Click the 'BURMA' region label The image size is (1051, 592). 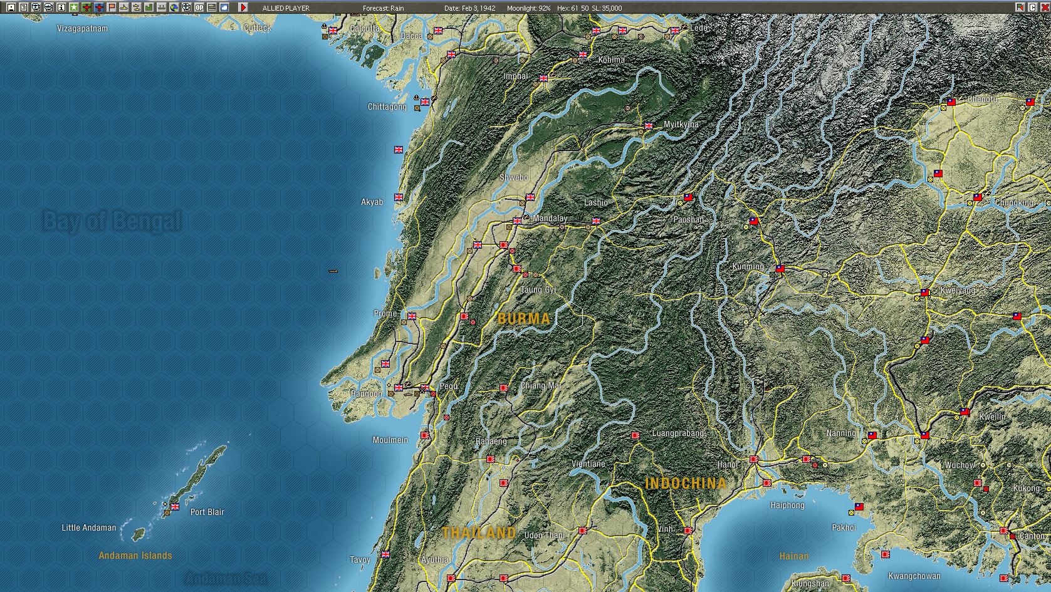(x=524, y=318)
